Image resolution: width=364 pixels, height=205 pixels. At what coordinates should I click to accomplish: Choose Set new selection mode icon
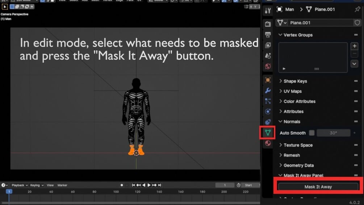point(12,7)
